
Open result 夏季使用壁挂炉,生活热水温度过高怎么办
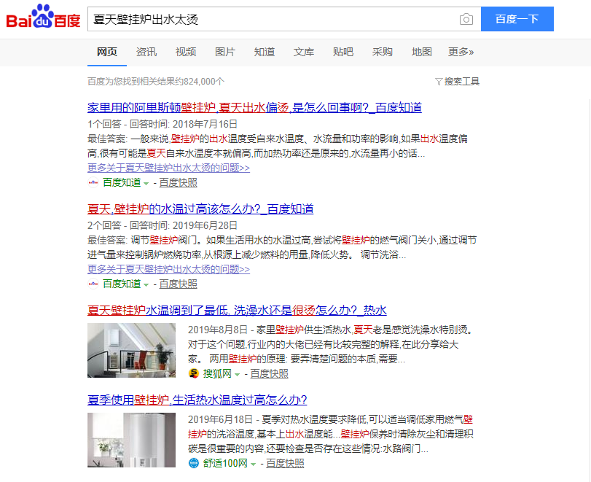197,400
